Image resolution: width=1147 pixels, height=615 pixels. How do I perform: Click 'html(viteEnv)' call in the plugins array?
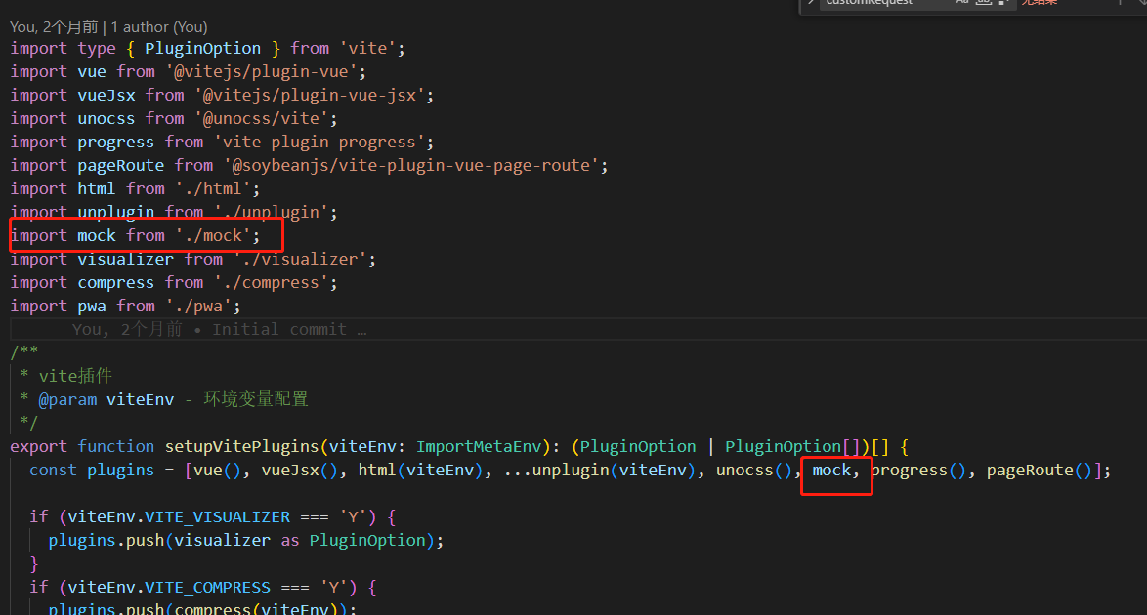pyautogui.click(x=420, y=470)
